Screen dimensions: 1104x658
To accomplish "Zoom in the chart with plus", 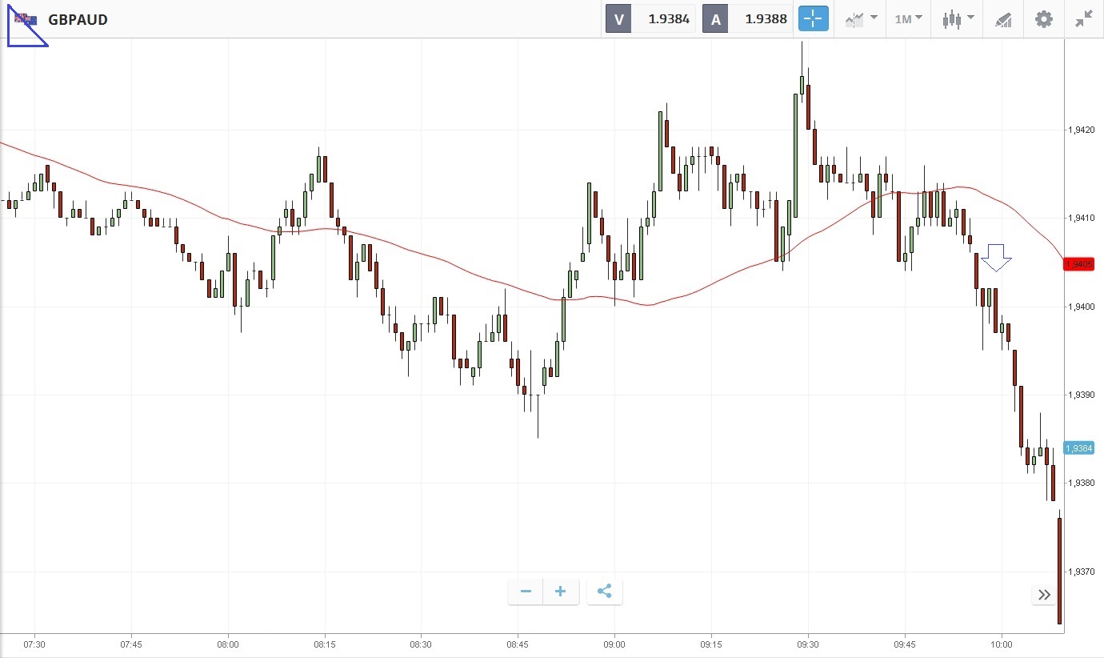I will pyautogui.click(x=561, y=592).
